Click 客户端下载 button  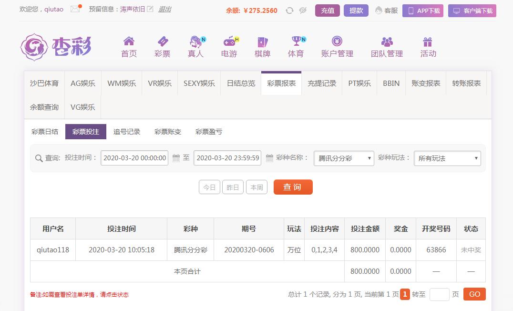tap(472, 10)
